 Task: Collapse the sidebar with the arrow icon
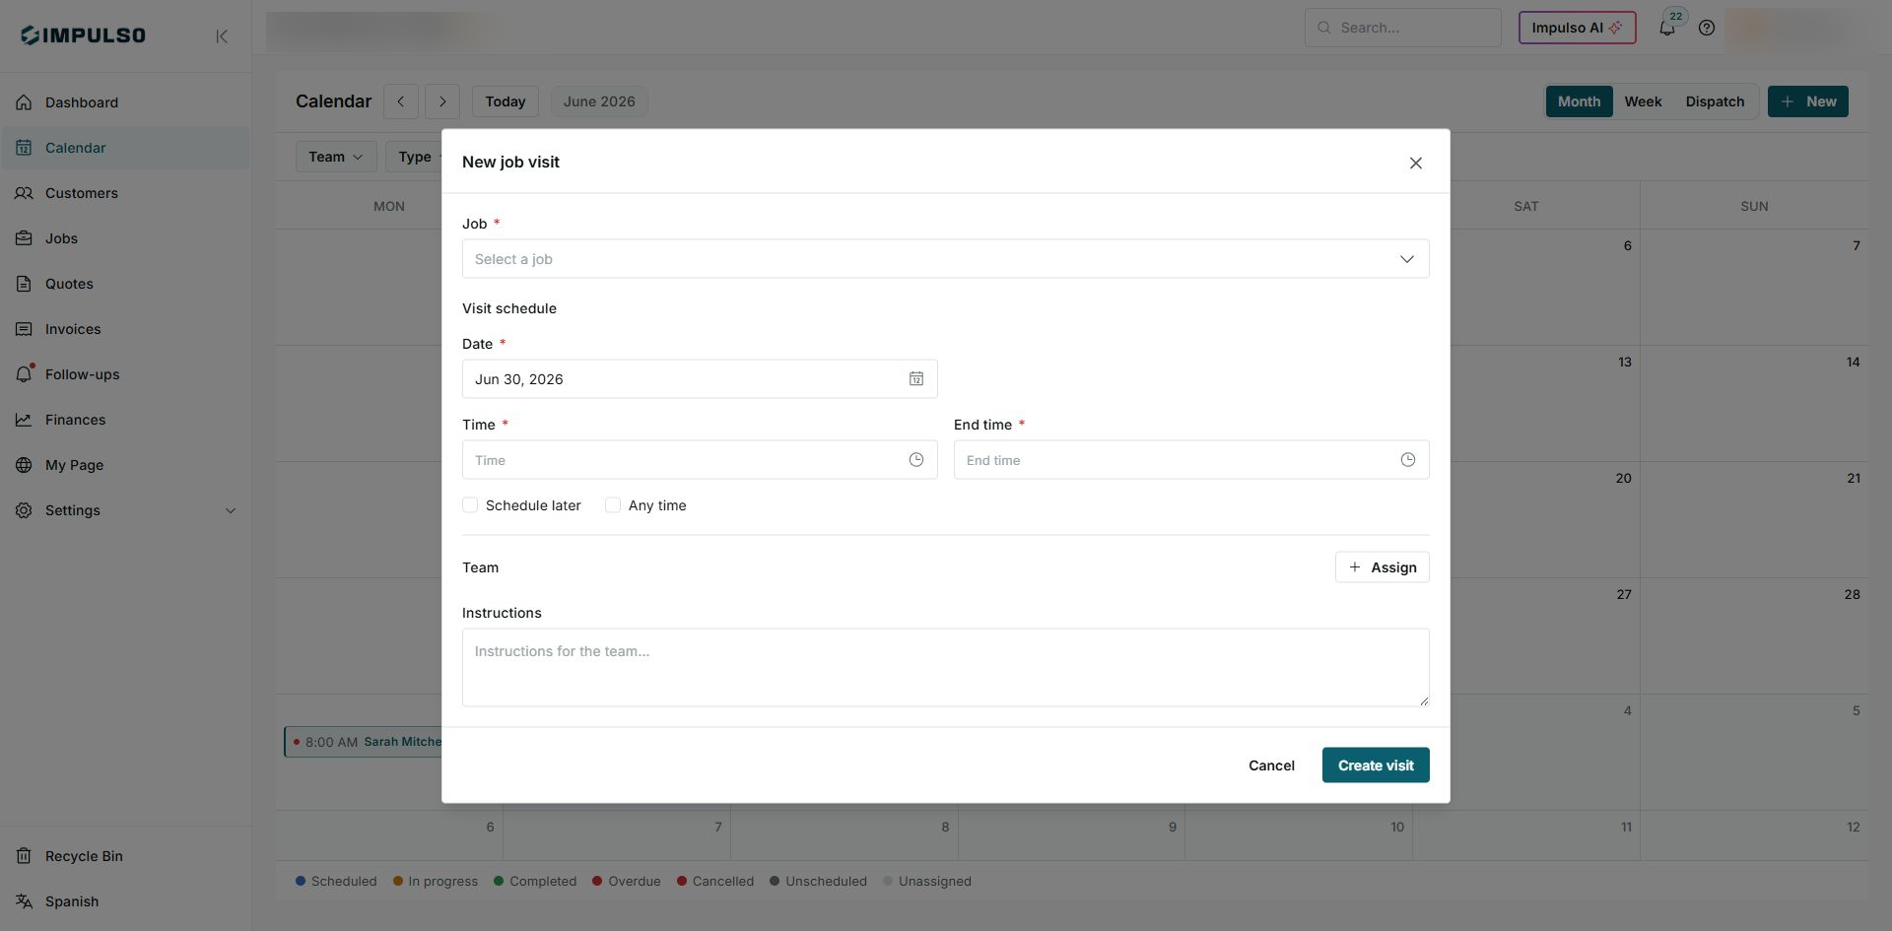pyautogui.click(x=222, y=36)
